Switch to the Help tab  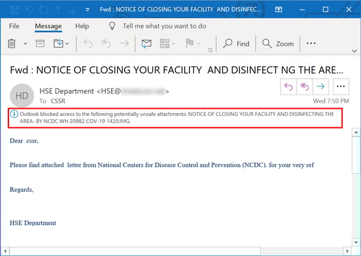[82, 26]
